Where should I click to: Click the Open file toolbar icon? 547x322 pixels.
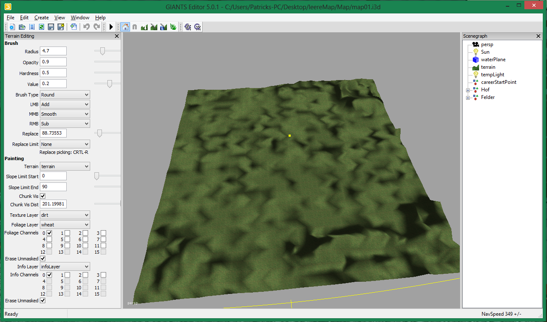coord(22,27)
